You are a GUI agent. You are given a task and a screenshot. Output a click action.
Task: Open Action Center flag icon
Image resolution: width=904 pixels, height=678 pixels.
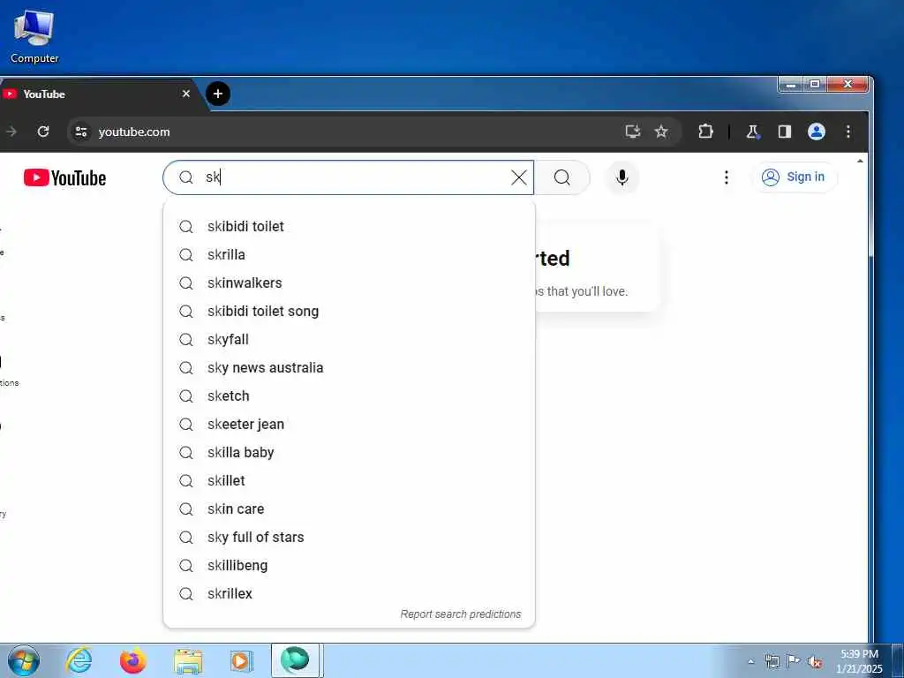794,660
